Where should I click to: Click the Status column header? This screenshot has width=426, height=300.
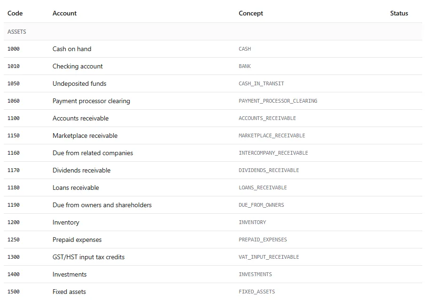coord(399,13)
